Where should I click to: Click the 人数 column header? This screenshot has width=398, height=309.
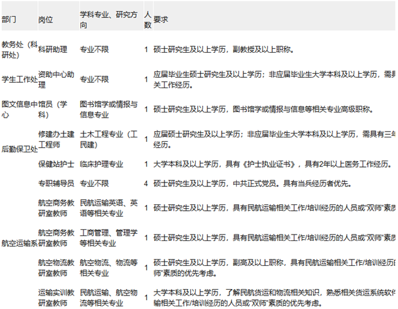click(x=147, y=20)
